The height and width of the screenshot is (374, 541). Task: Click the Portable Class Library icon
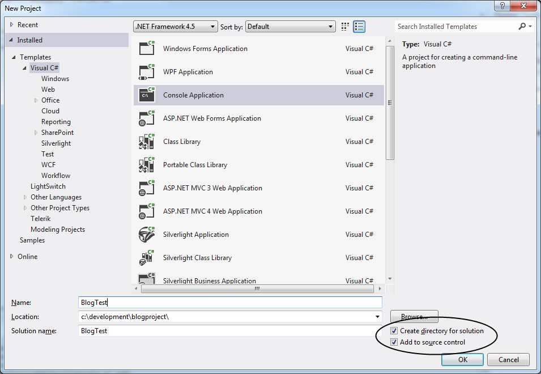click(147, 164)
